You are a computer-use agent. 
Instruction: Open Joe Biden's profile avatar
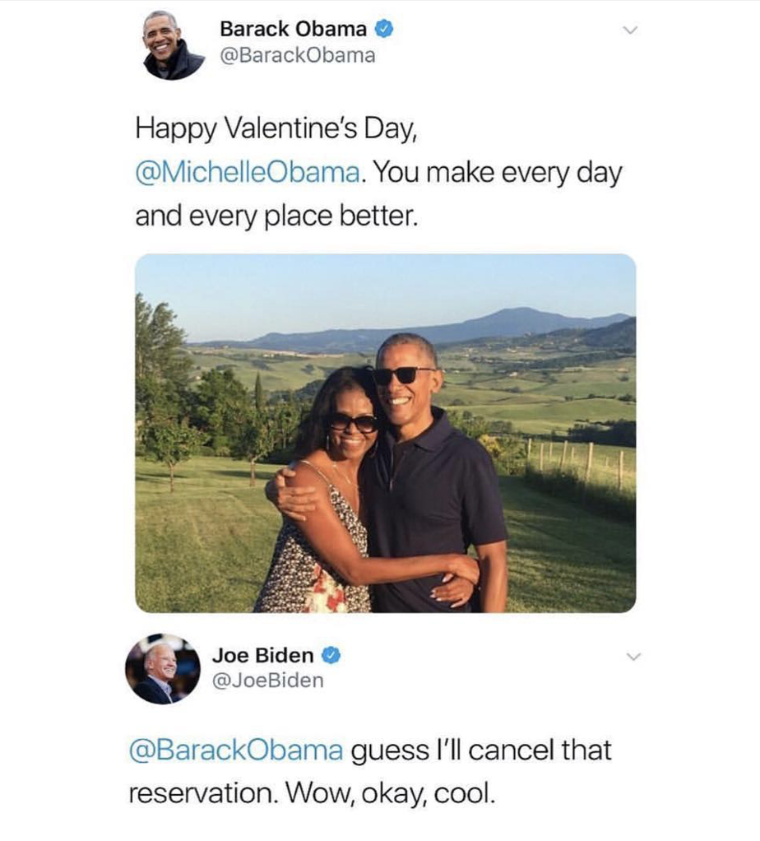162,668
